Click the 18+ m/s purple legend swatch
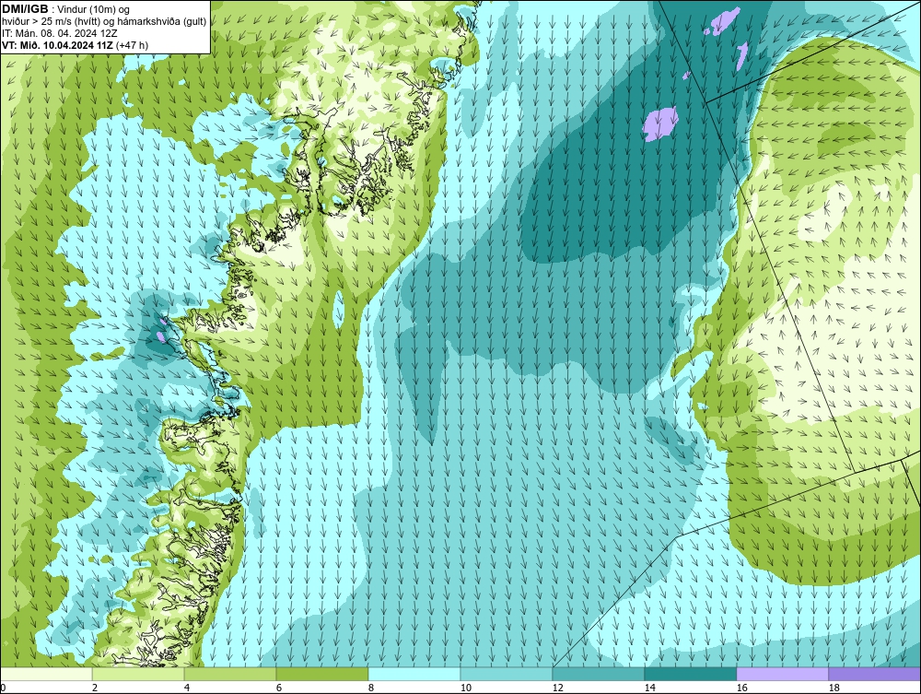The height and width of the screenshot is (694, 921). click(x=875, y=674)
